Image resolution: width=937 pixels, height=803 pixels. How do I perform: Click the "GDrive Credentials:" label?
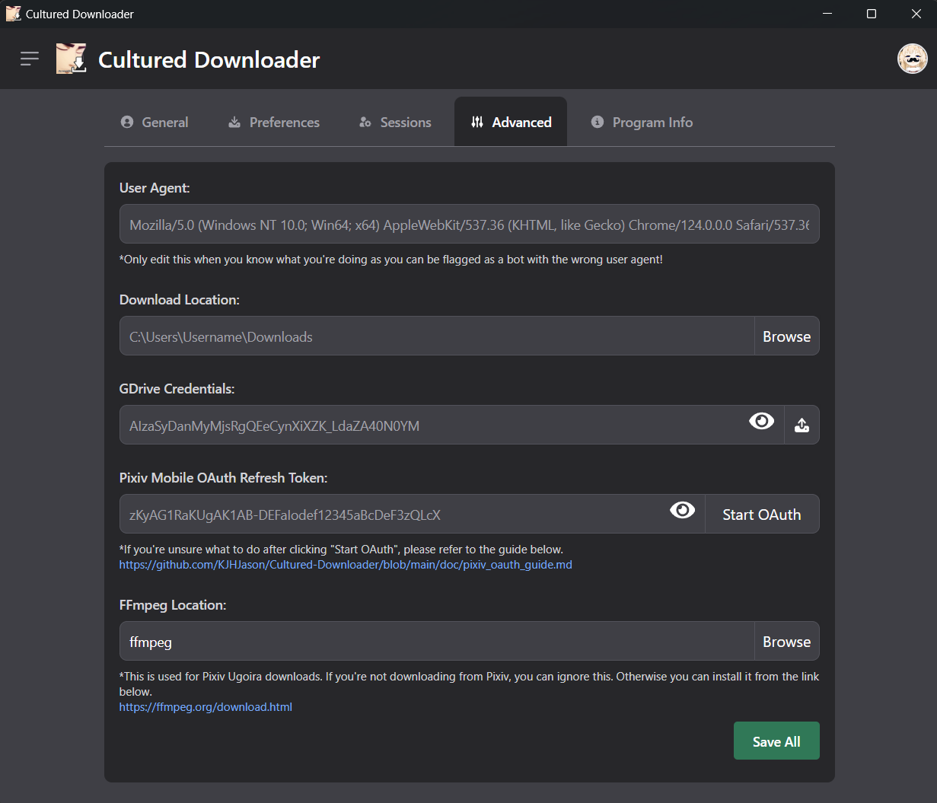click(177, 389)
